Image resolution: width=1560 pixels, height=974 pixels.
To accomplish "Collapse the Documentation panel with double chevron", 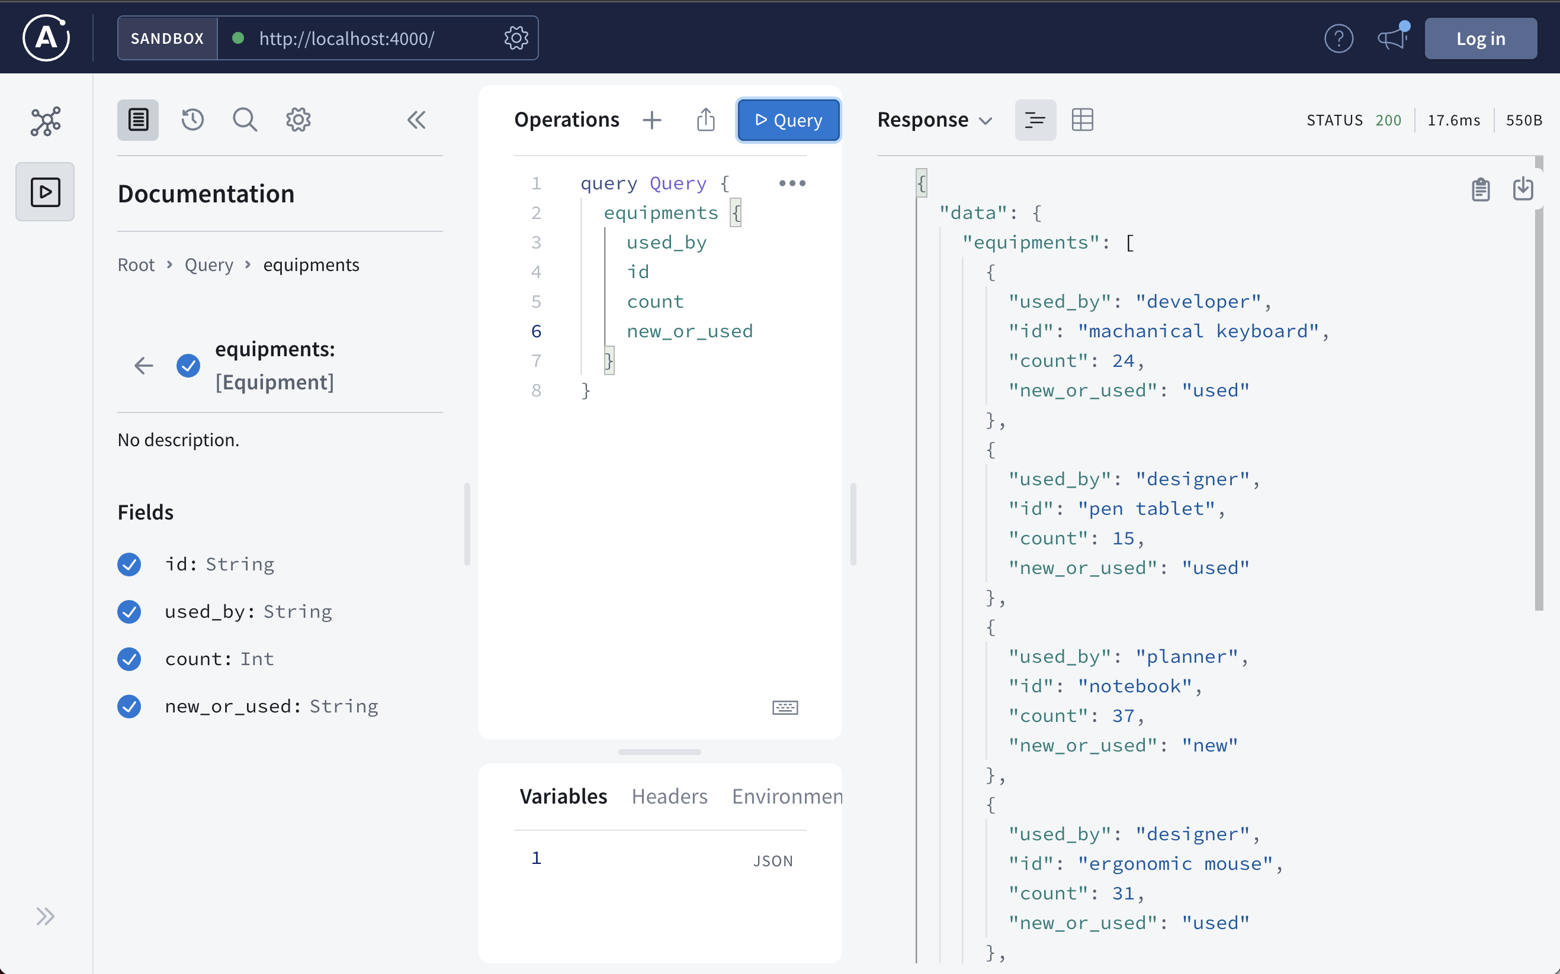I will click(416, 120).
